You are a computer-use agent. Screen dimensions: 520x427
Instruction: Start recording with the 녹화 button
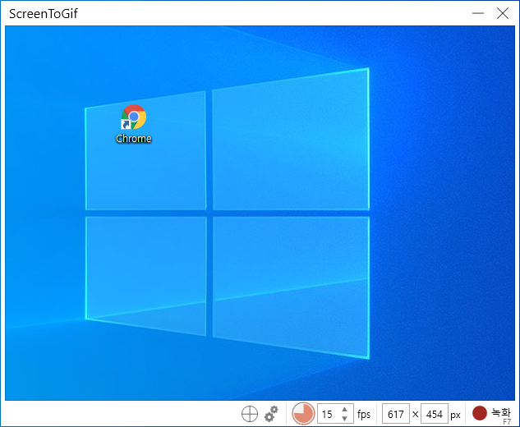pos(491,414)
